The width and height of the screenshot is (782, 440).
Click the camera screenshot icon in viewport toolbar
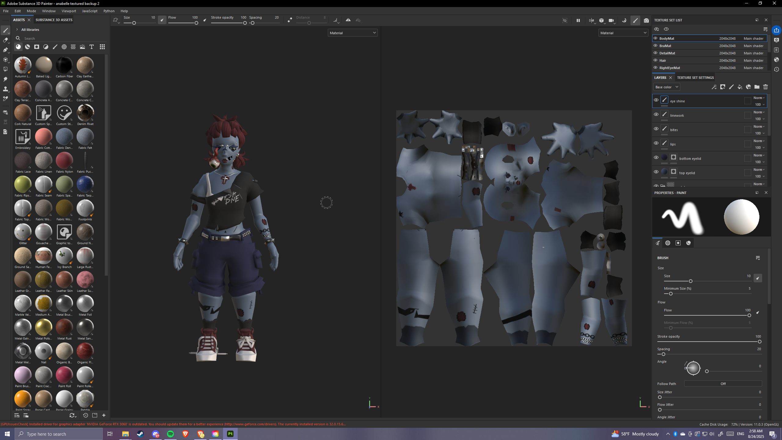(646, 20)
